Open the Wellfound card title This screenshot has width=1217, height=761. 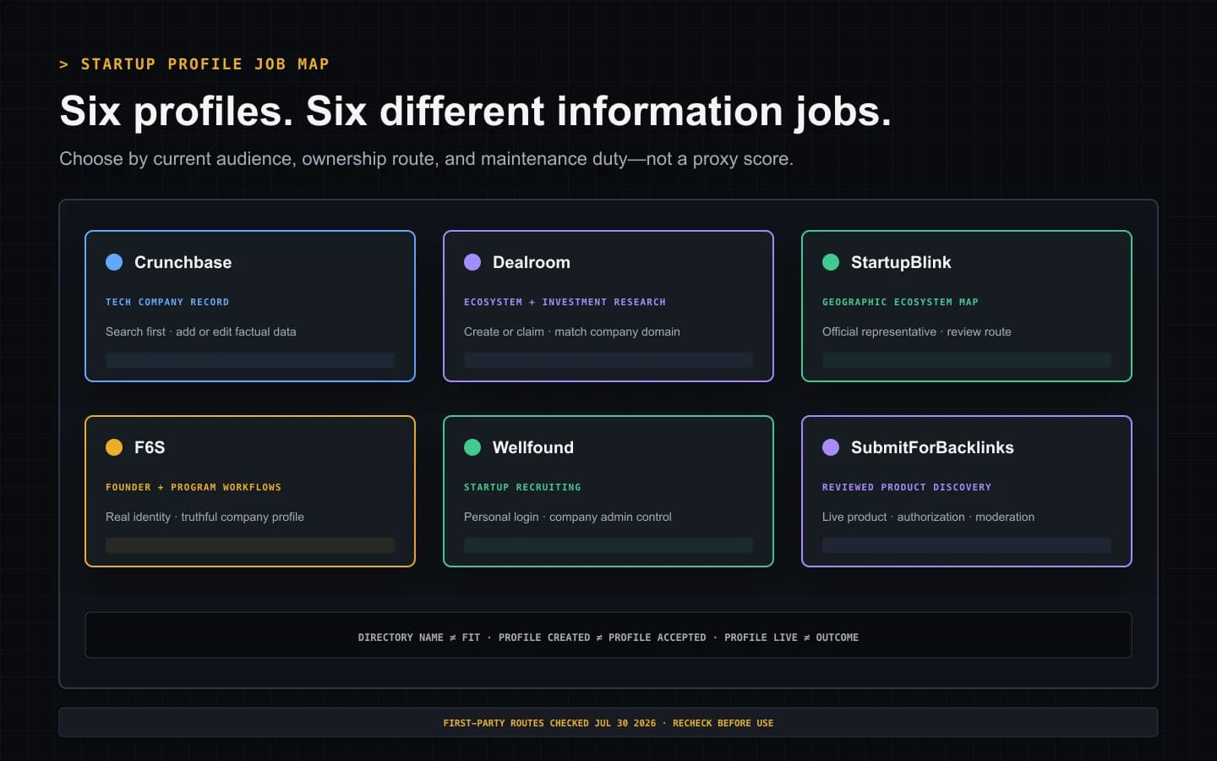point(533,447)
